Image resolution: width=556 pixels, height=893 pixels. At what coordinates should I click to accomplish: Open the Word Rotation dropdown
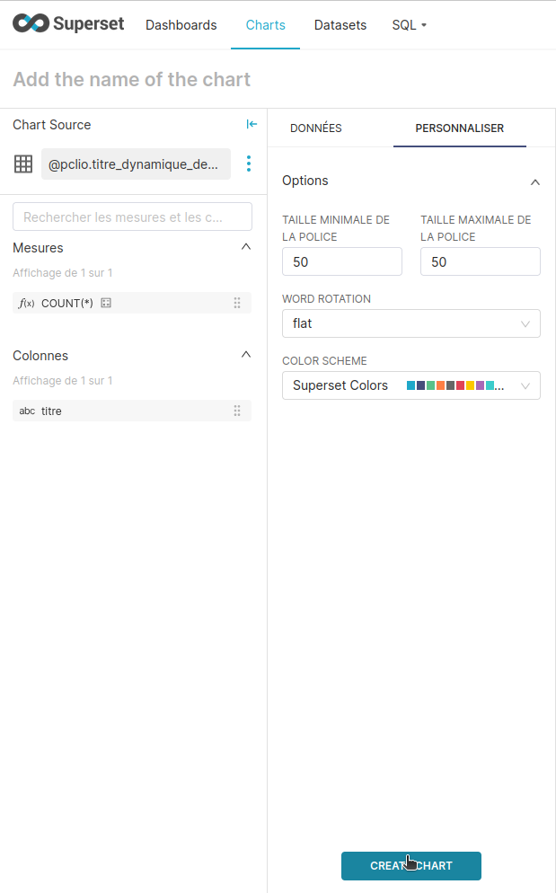tap(410, 323)
